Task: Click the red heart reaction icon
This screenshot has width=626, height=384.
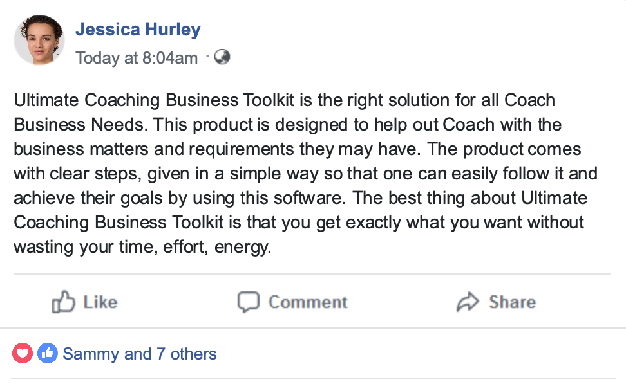Action: click(x=23, y=353)
